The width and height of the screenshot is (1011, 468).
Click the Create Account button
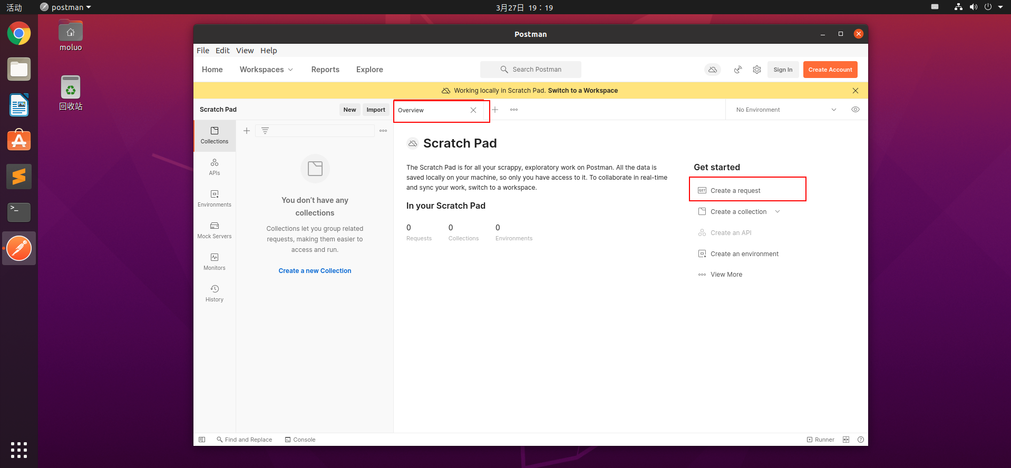tap(830, 70)
